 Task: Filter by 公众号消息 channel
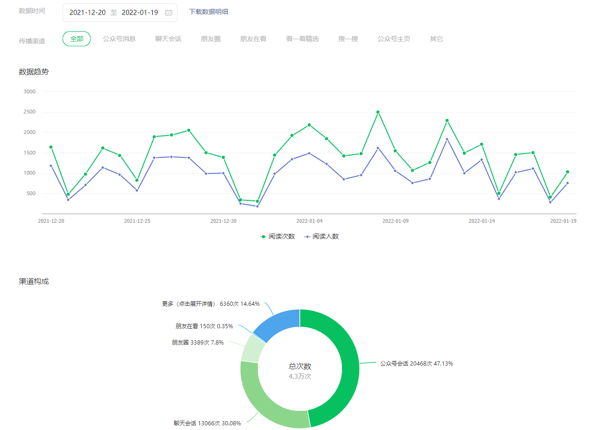click(x=119, y=39)
